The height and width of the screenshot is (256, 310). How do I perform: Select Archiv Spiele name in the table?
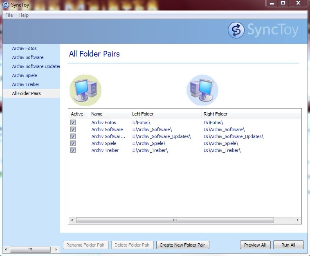tap(104, 143)
